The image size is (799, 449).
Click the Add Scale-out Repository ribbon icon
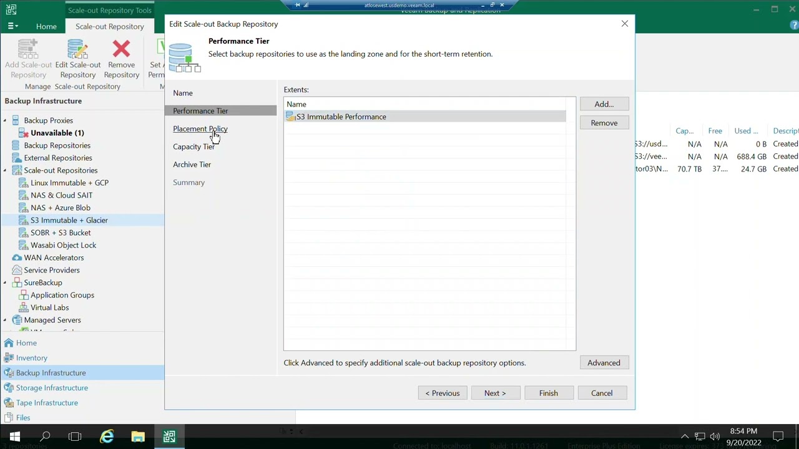(x=28, y=49)
